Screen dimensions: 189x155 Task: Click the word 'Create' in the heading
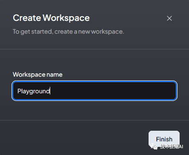(27, 18)
